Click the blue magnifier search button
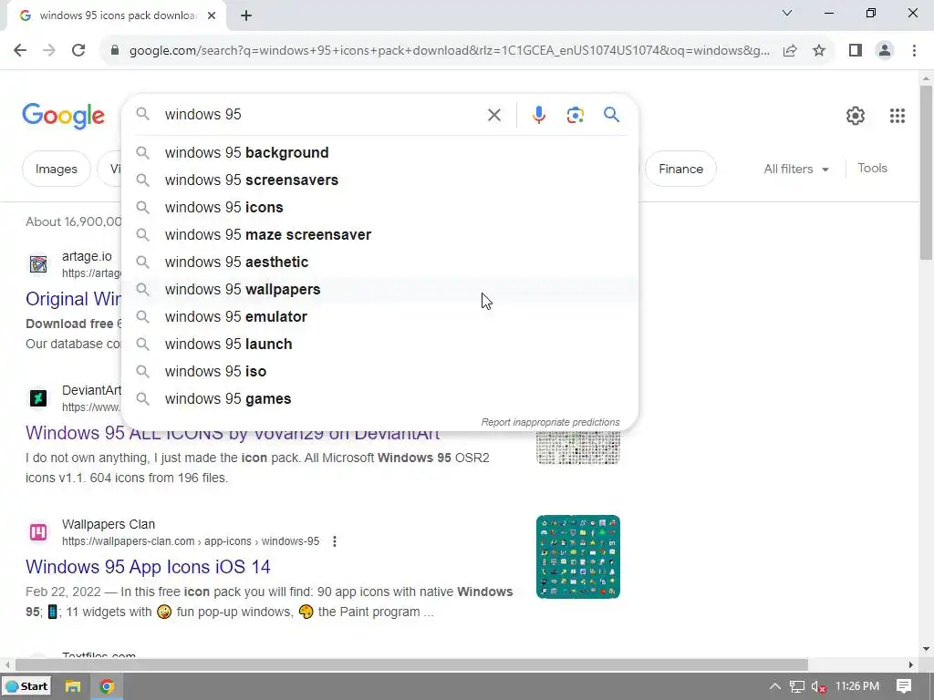Screen dimensions: 934x700 click(611, 114)
